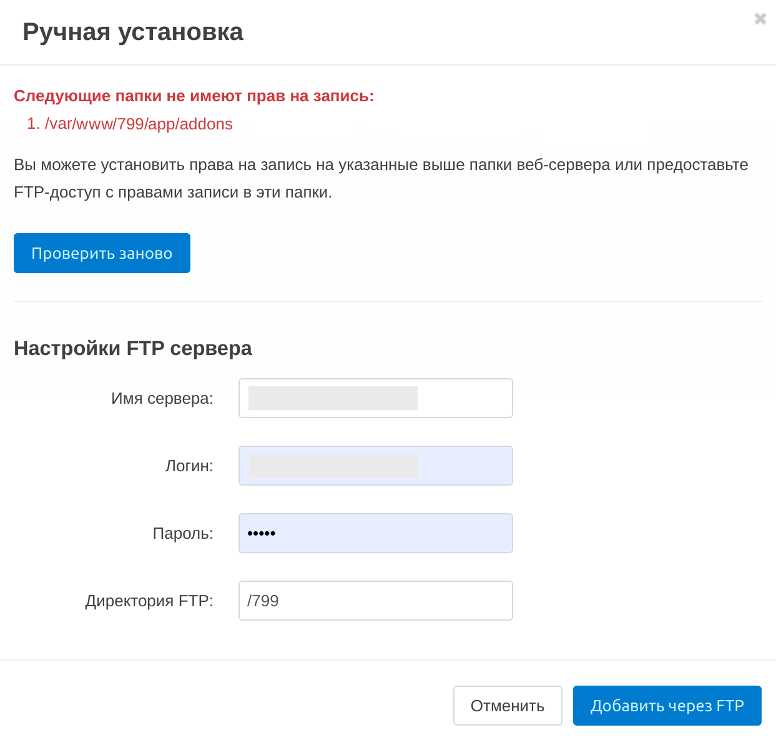Close the Ручная установка dialog
This screenshot has width=776, height=750.
tap(760, 19)
